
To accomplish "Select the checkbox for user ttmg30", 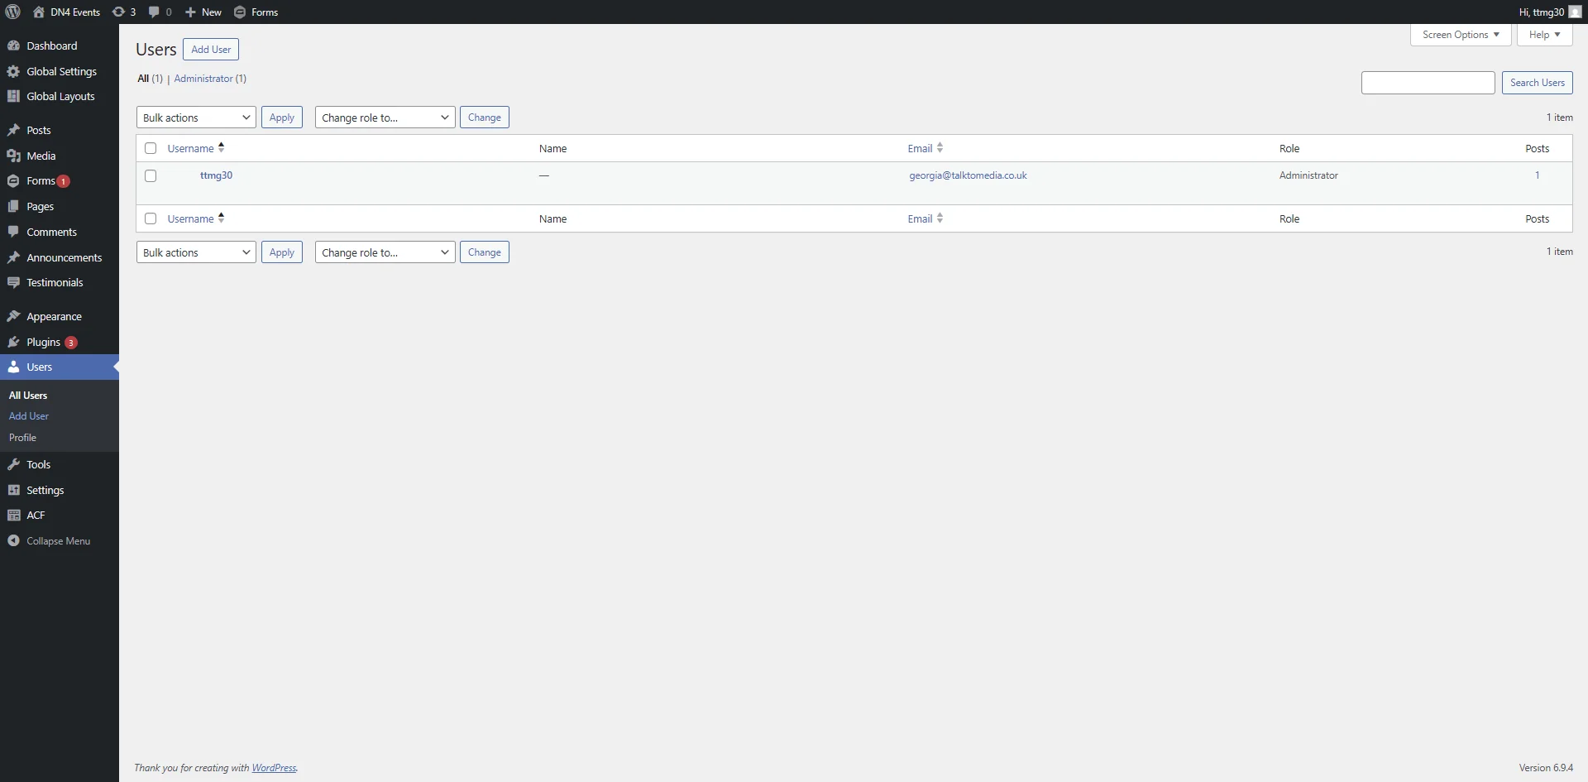I will pyautogui.click(x=150, y=175).
